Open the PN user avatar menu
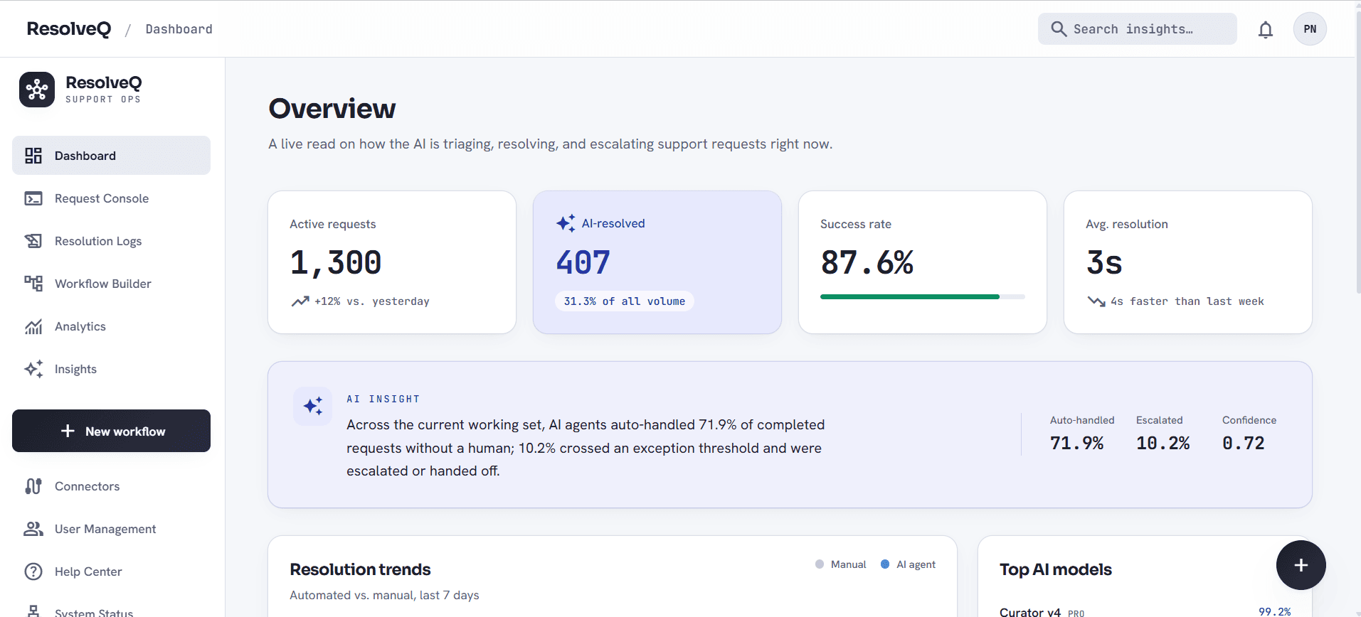Image resolution: width=1361 pixels, height=617 pixels. (x=1310, y=29)
